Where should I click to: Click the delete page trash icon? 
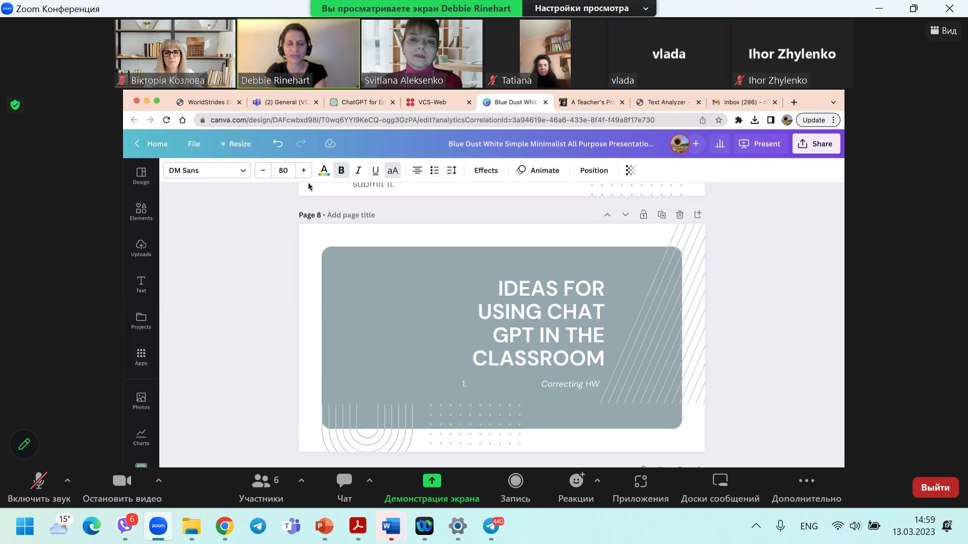(x=680, y=215)
